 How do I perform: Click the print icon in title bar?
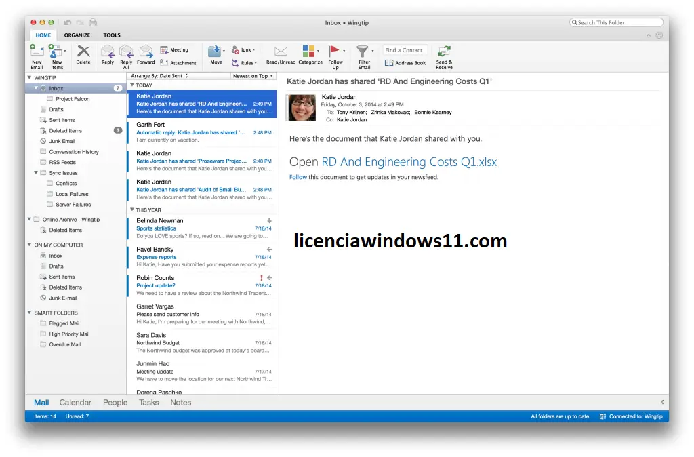pyautogui.click(x=93, y=22)
